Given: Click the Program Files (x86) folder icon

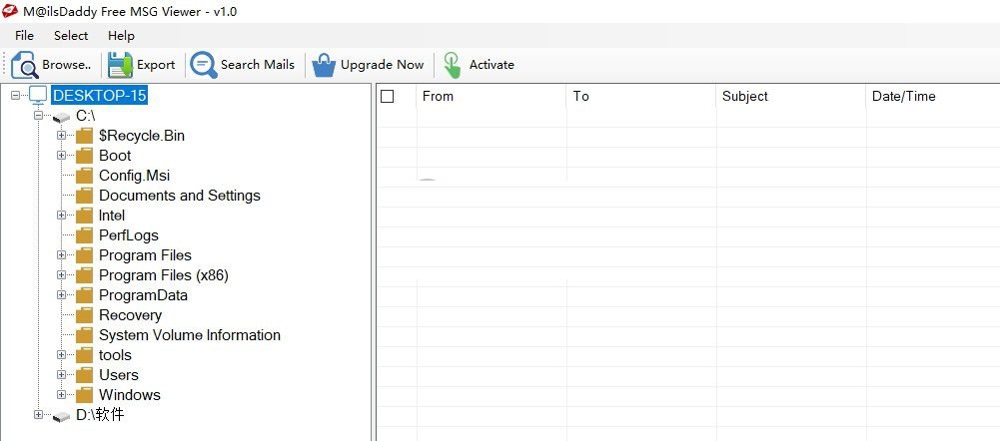Looking at the screenshot, I should 84,275.
